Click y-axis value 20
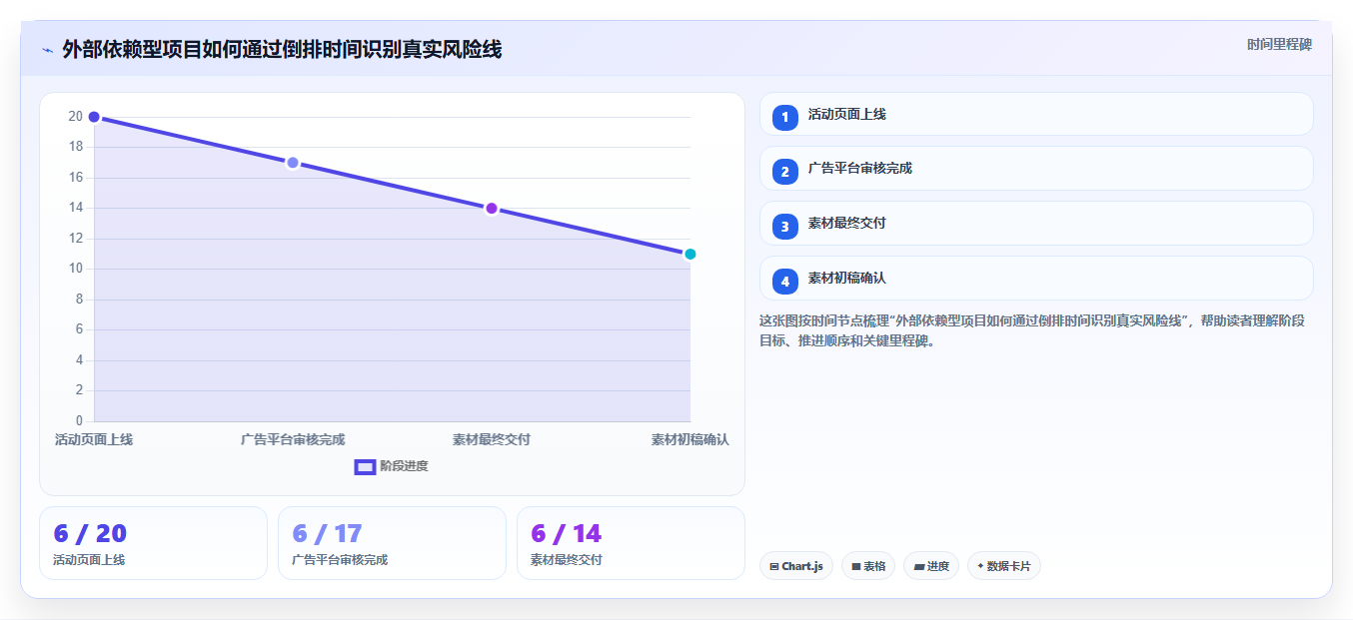Screen dimensions: 1353x620 point(75,117)
